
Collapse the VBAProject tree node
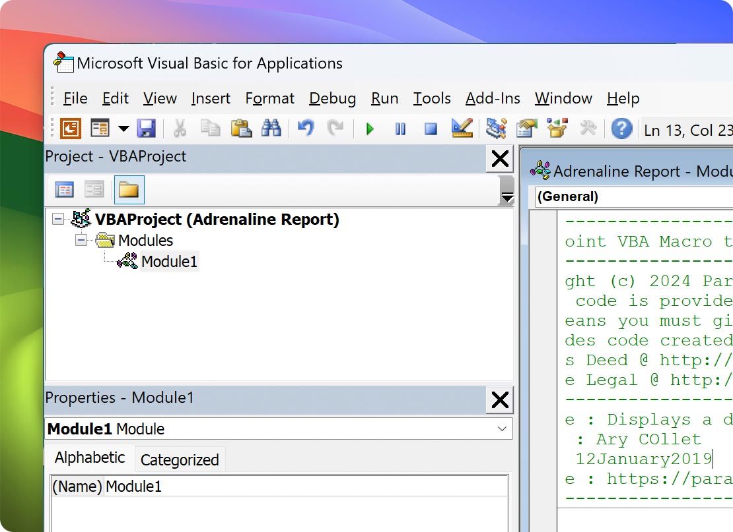click(x=58, y=219)
